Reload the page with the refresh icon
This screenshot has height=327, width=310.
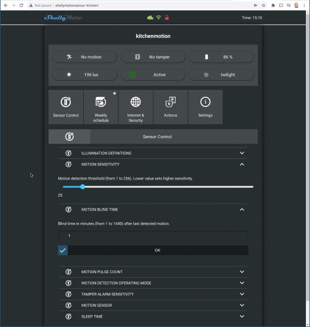coord(21,5)
